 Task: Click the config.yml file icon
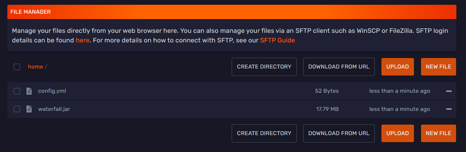coord(29,91)
